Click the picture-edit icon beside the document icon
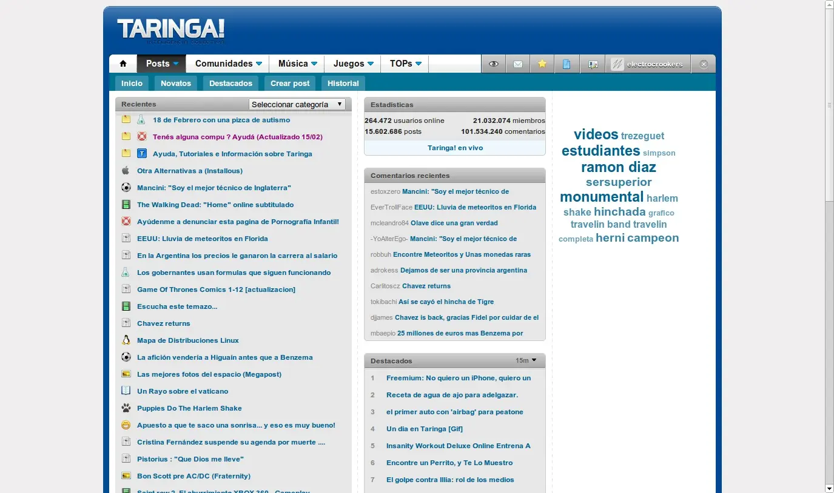Viewport: 834px width, 493px height. pyautogui.click(x=593, y=64)
